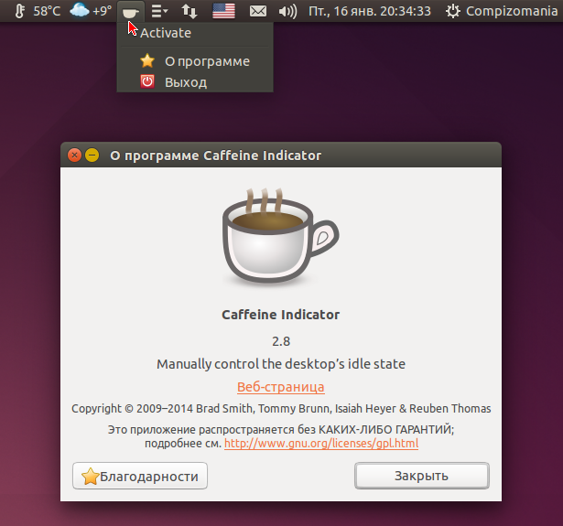The image size is (563, 526).
Task: Choose Activate in the Caffeine menu
Action: coord(195,33)
